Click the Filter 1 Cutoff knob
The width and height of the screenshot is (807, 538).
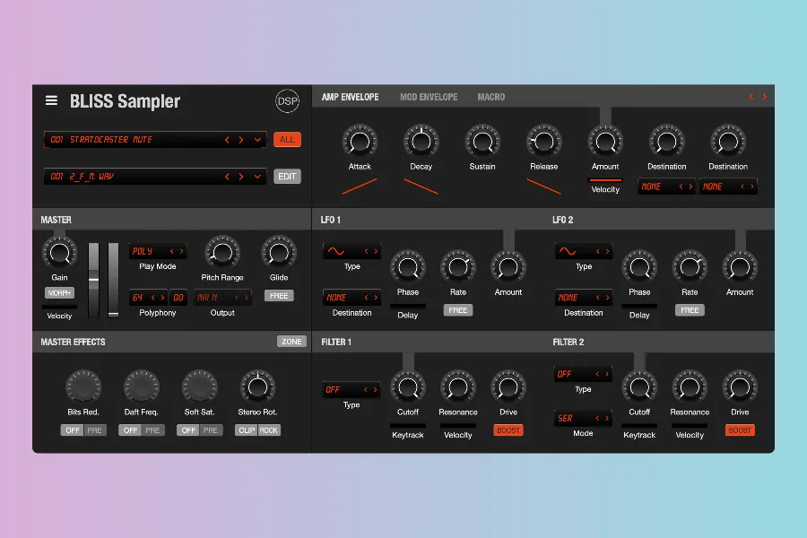point(407,387)
